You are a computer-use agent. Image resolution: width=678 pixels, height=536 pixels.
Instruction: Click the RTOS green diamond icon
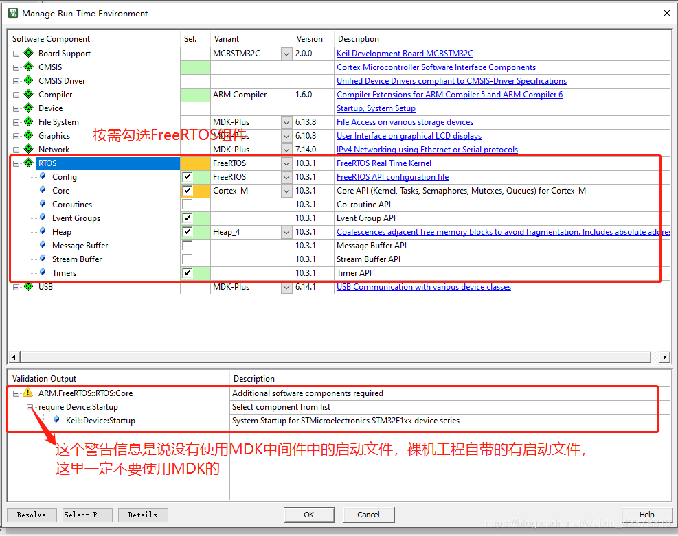[x=29, y=163]
